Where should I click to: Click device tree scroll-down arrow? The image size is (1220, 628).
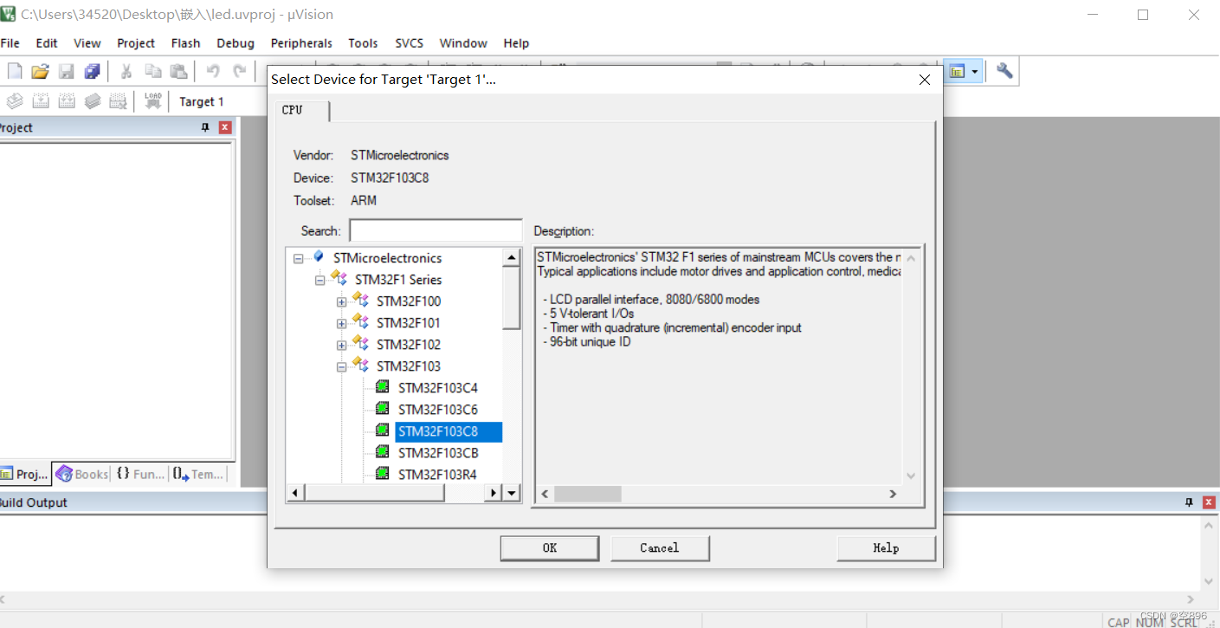tap(512, 493)
